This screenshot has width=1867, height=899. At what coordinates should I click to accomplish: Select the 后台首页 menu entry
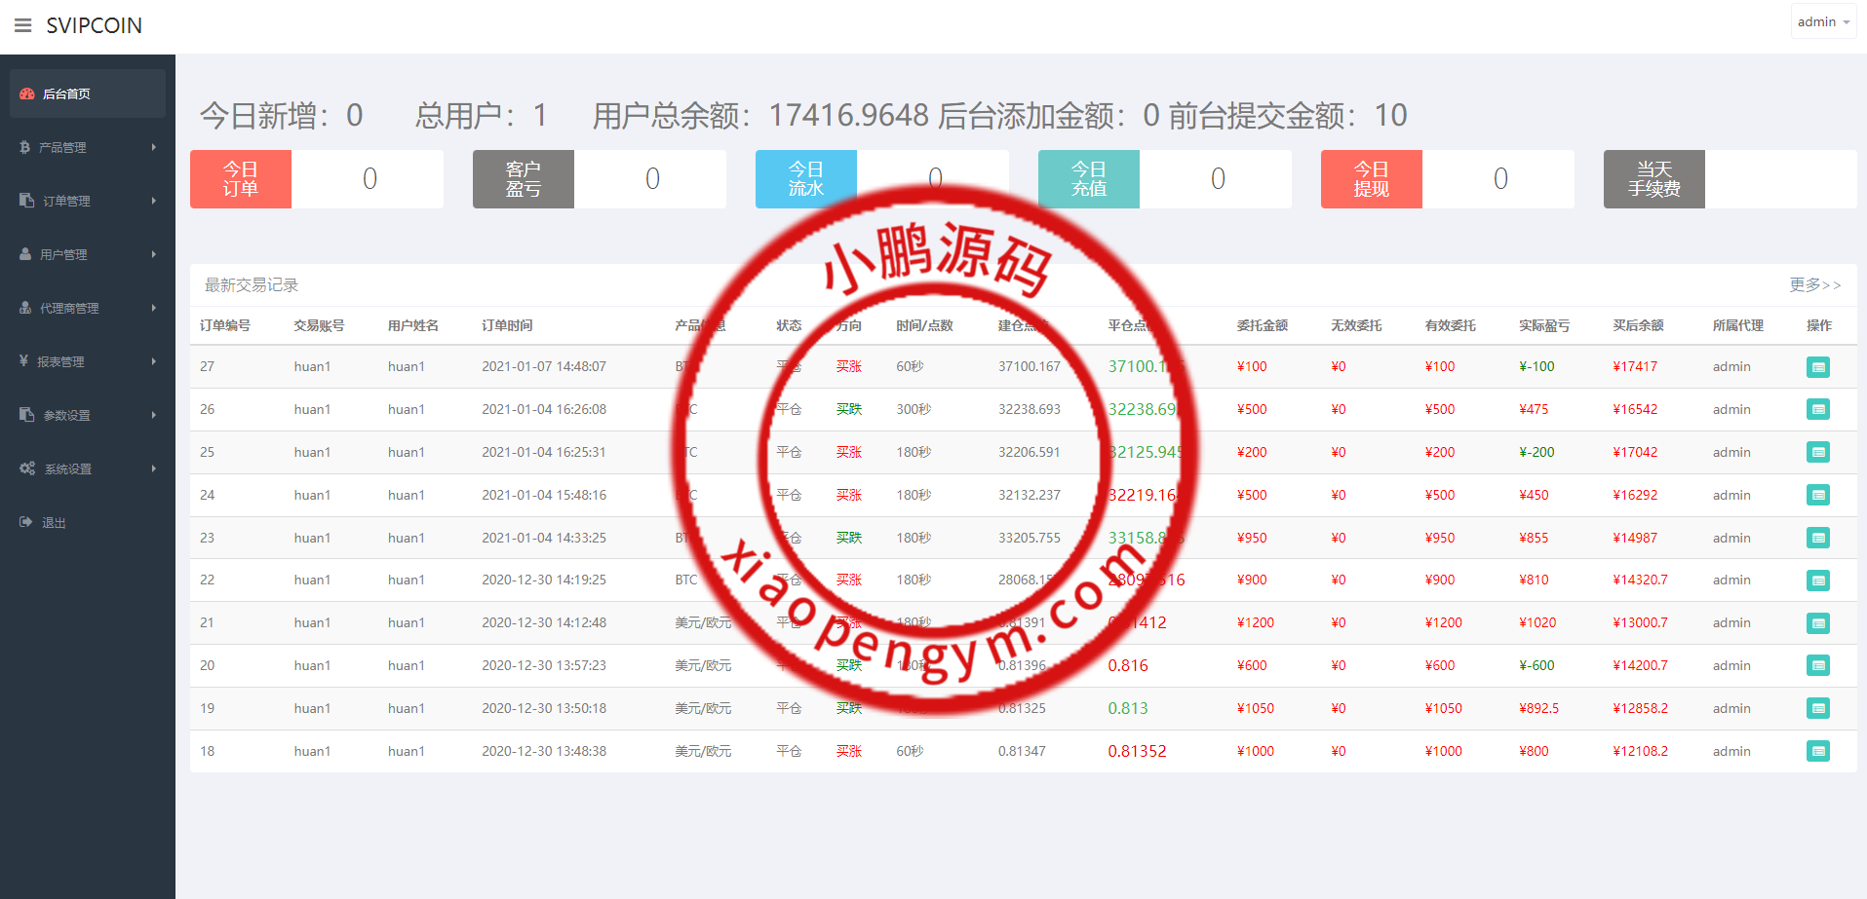tap(65, 93)
